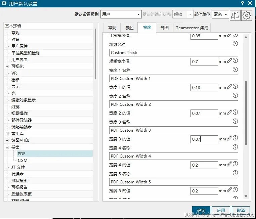Expand the 可视化 tree node
Image resolution: width=256 pixels, height=219 pixels.
7,67
